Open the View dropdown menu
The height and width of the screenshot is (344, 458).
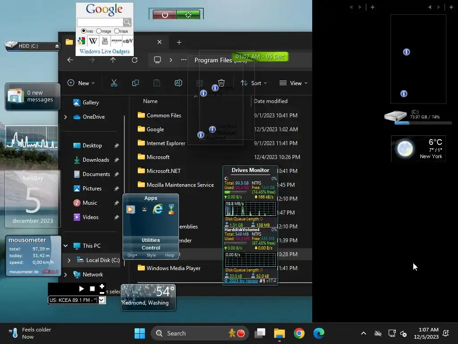tap(293, 83)
